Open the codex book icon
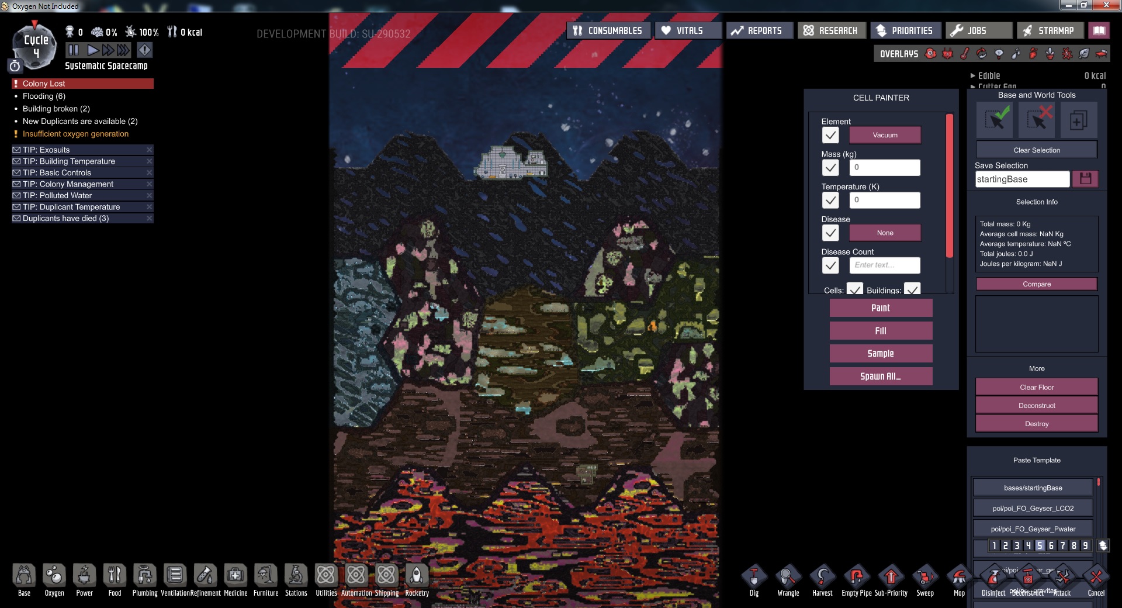The width and height of the screenshot is (1122, 608). tap(1099, 30)
